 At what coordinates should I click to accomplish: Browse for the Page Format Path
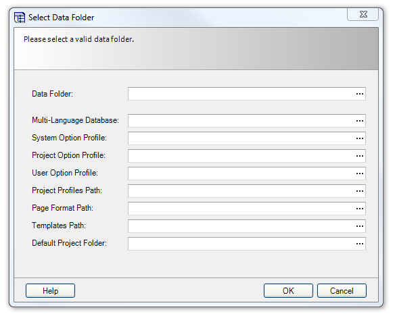(359, 209)
